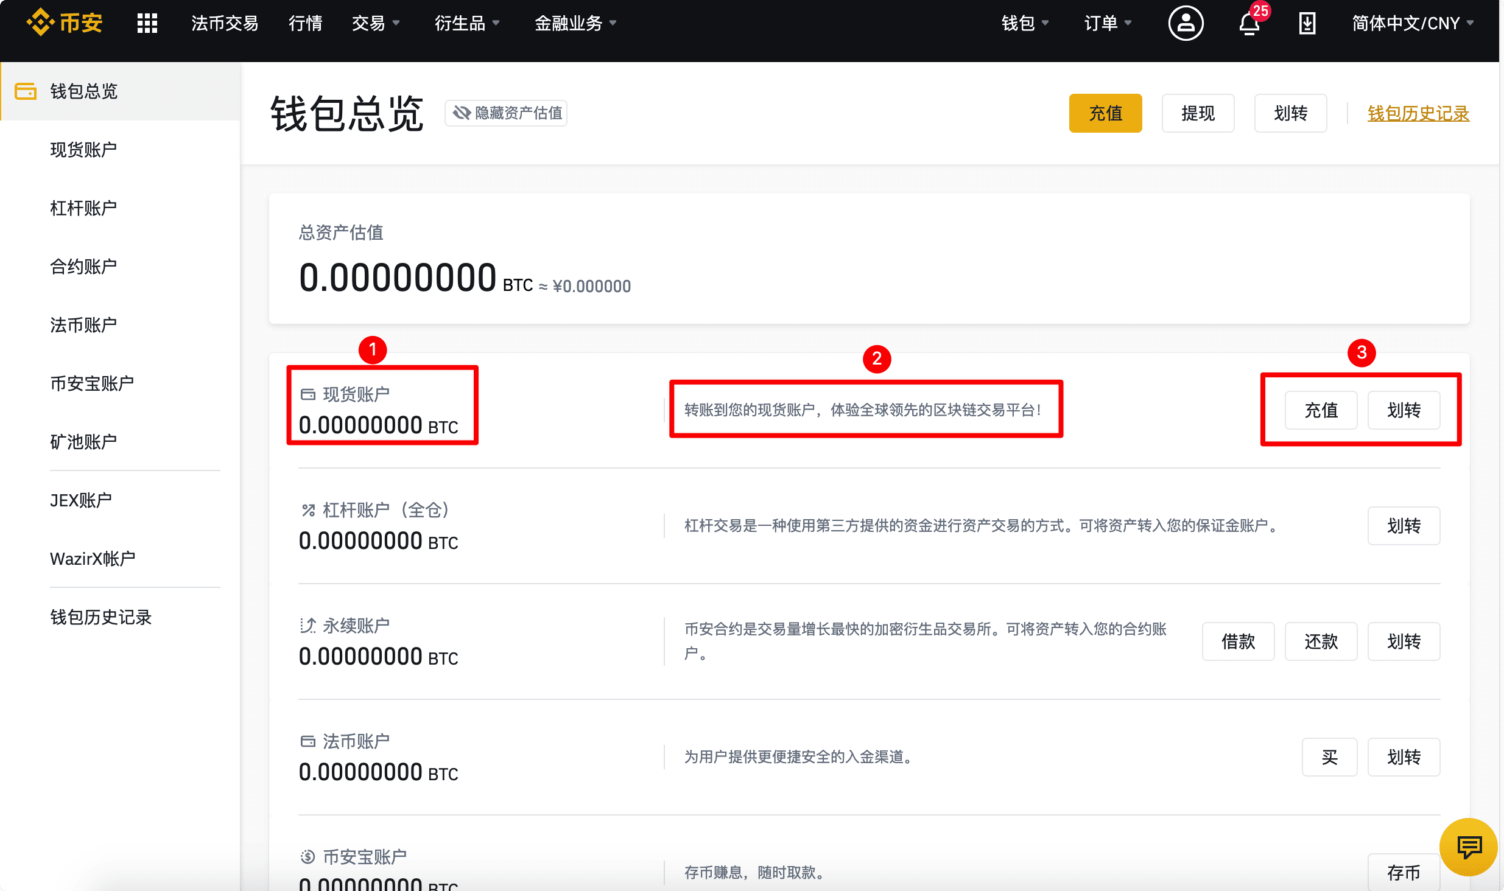Image resolution: width=1504 pixels, height=891 pixels.
Task: Select 合约账户 in the sidebar
Action: click(83, 267)
